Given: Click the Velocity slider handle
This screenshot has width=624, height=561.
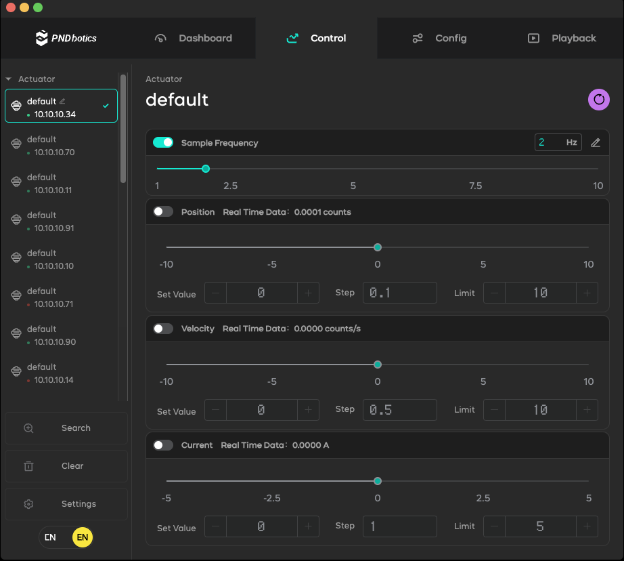Looking at the screenshot, I should pyautogui.click(x=378, y=364).
